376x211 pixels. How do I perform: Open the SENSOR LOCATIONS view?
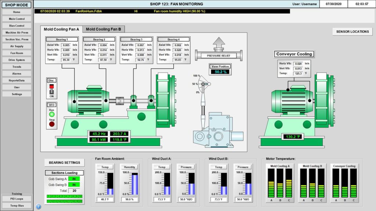click(352, 32)
